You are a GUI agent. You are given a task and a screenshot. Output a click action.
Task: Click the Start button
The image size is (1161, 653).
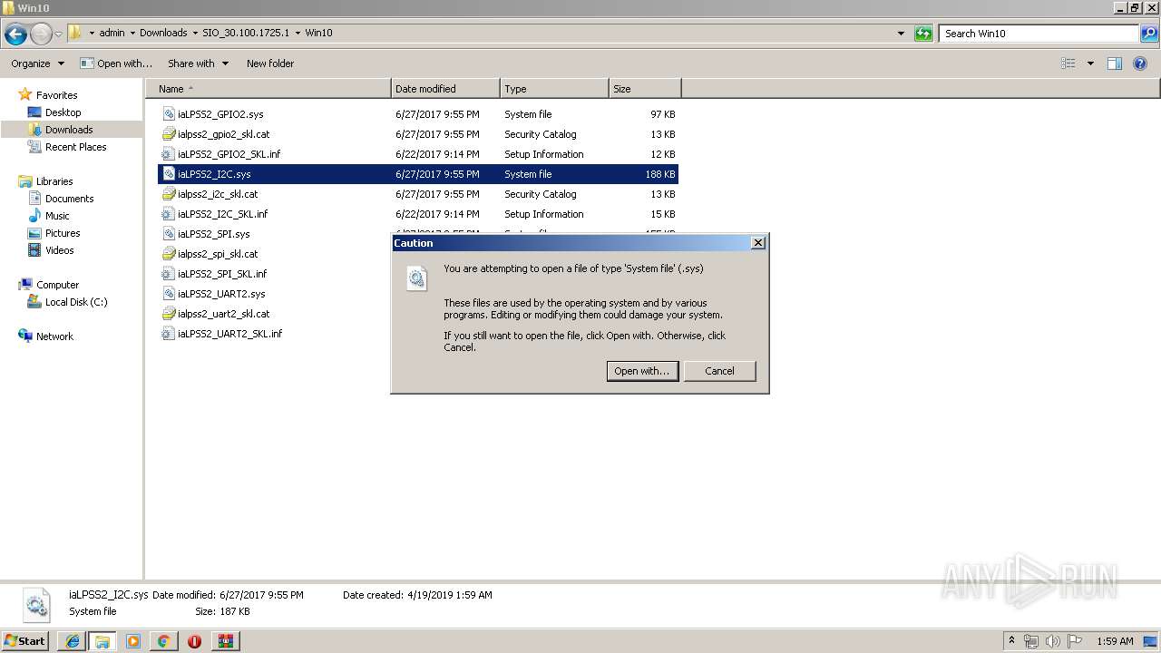point(25,641)
